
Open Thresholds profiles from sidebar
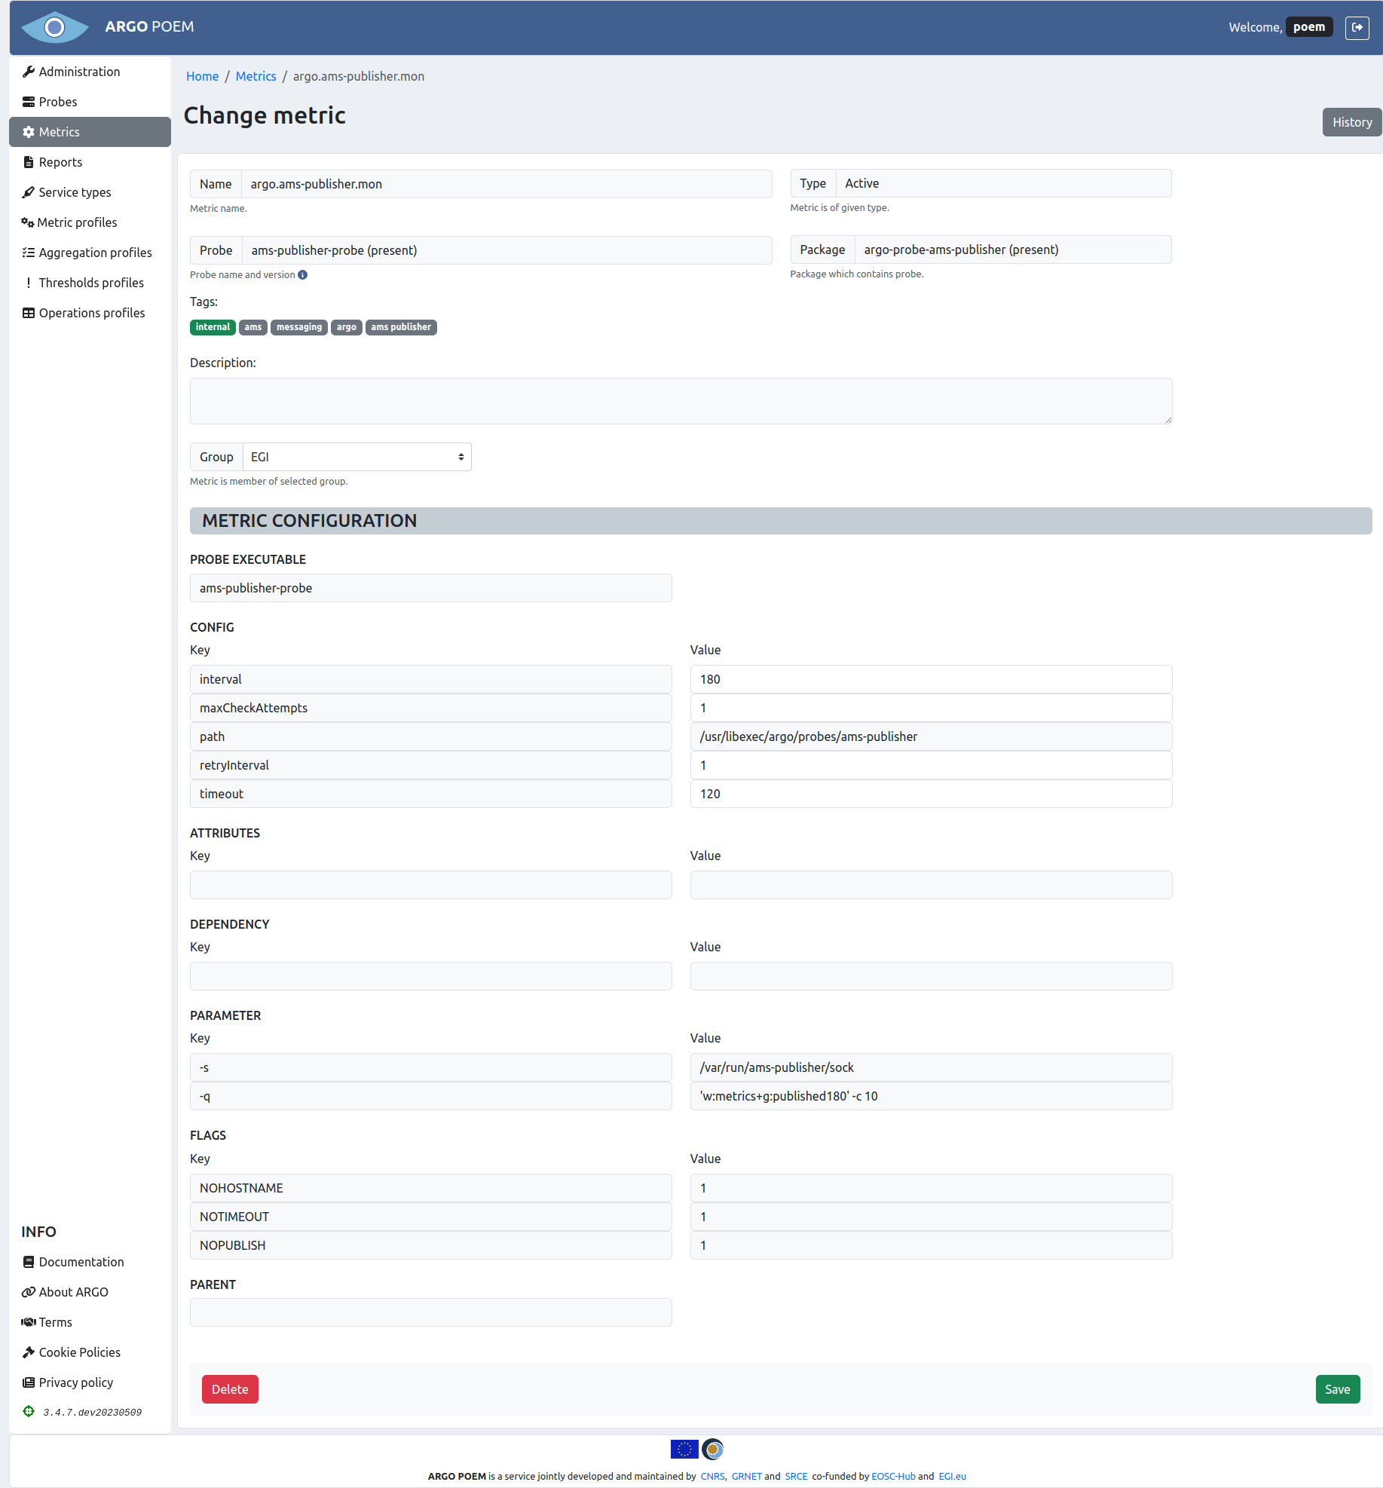click(x=91, y=283)
